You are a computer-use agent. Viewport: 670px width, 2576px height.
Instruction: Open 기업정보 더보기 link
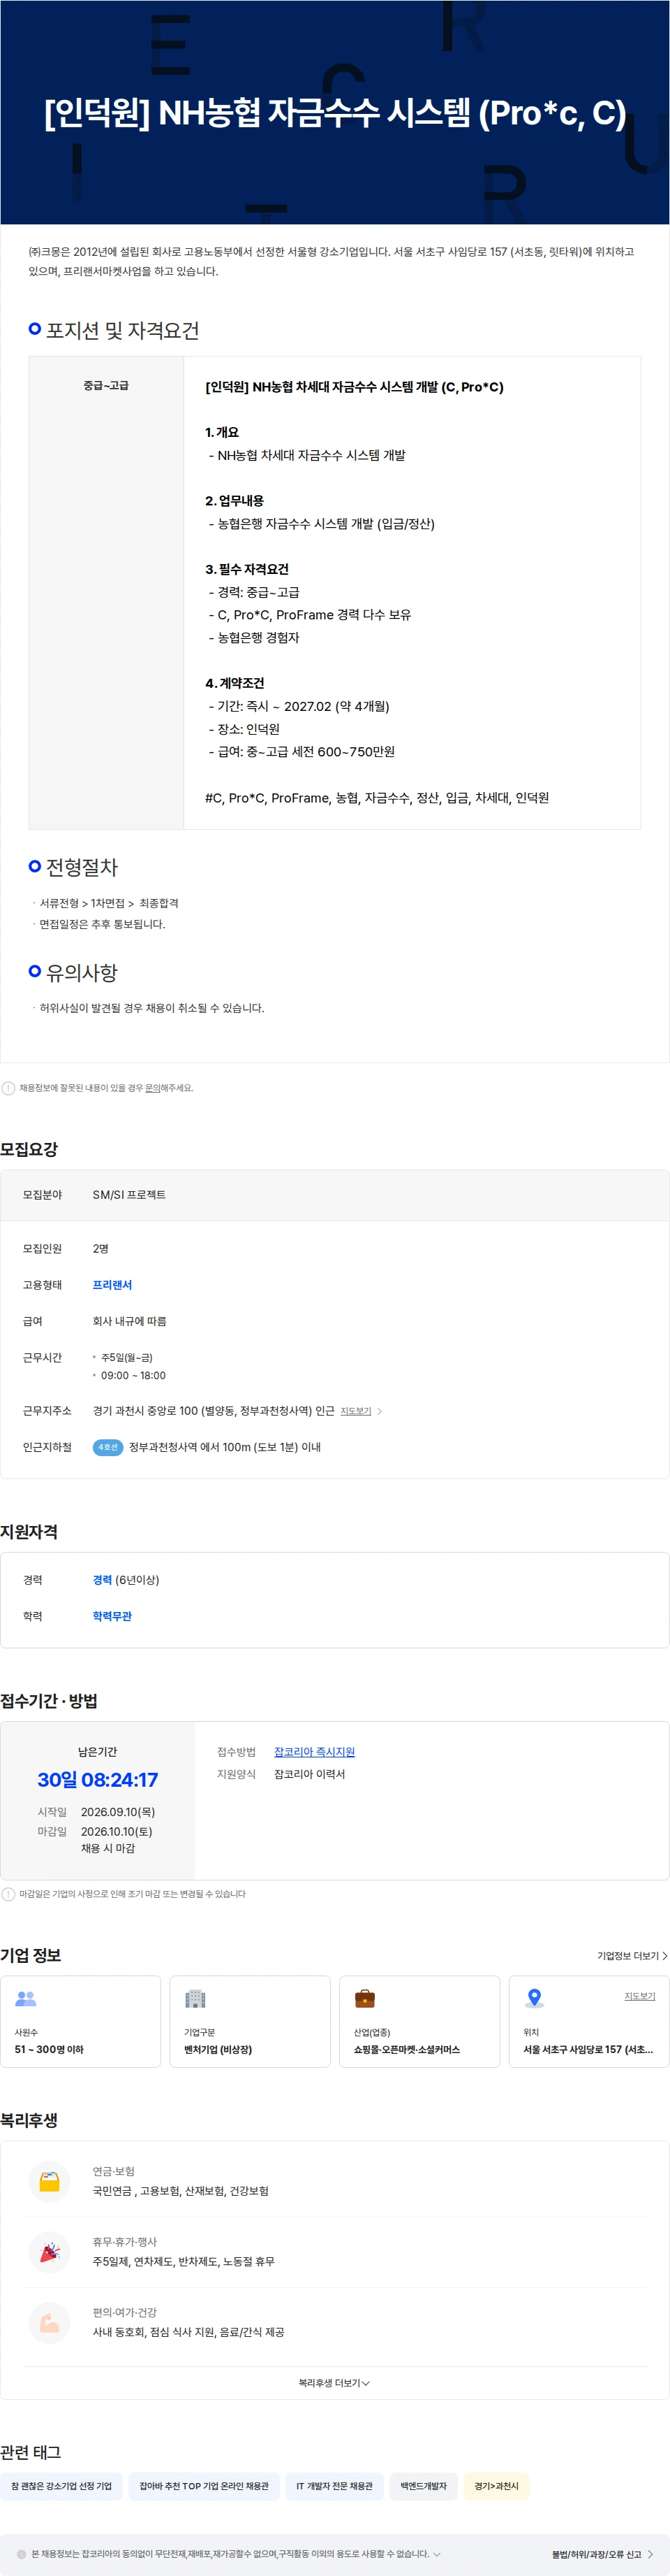pyautogui.click(x=632, y=1956)
